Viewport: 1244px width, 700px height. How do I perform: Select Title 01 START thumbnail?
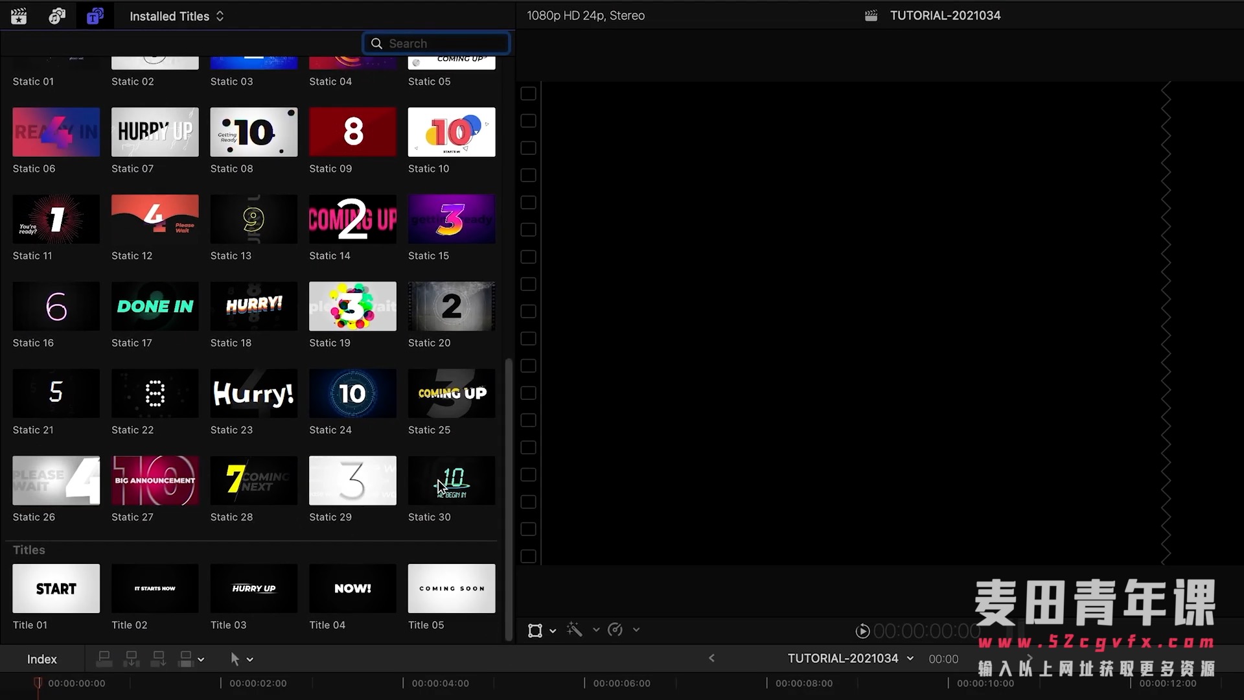coord(56,589)
